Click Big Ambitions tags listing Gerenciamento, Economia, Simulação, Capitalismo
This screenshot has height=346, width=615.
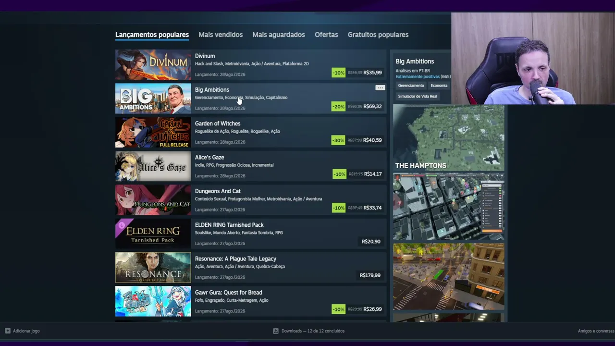[241, 98]
